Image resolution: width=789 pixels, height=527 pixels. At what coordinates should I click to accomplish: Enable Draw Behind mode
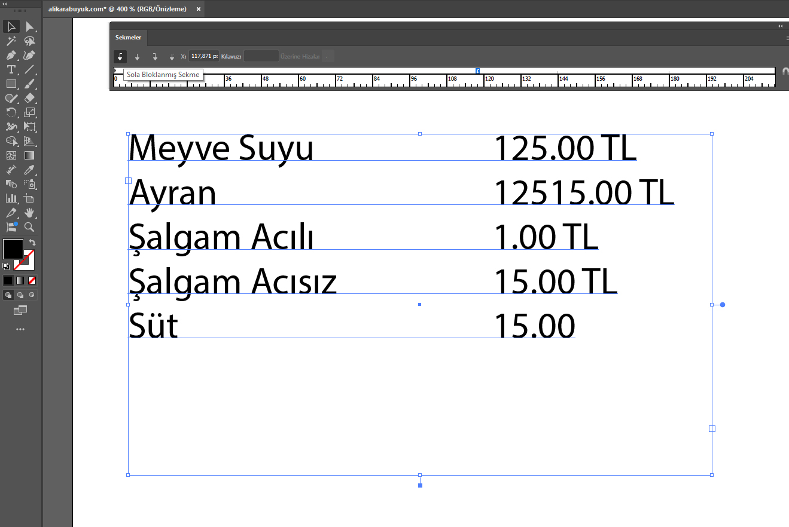click(x=20, y=295)
